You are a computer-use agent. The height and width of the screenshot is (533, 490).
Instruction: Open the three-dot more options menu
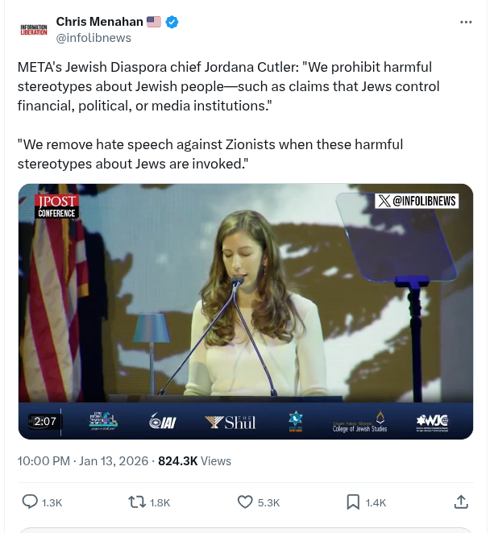coord(466,23)
